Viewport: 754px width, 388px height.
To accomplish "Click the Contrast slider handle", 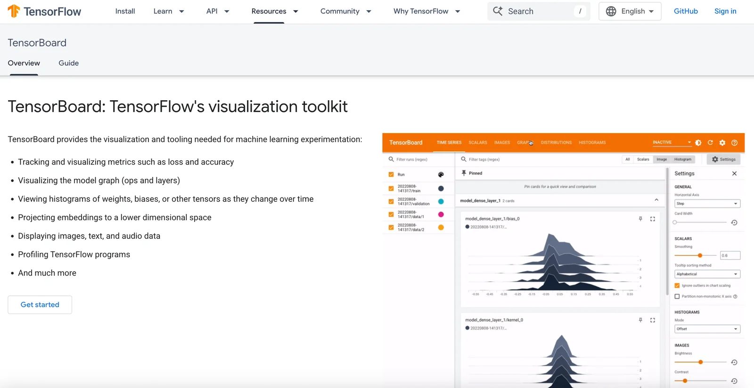I will point(685,381).
